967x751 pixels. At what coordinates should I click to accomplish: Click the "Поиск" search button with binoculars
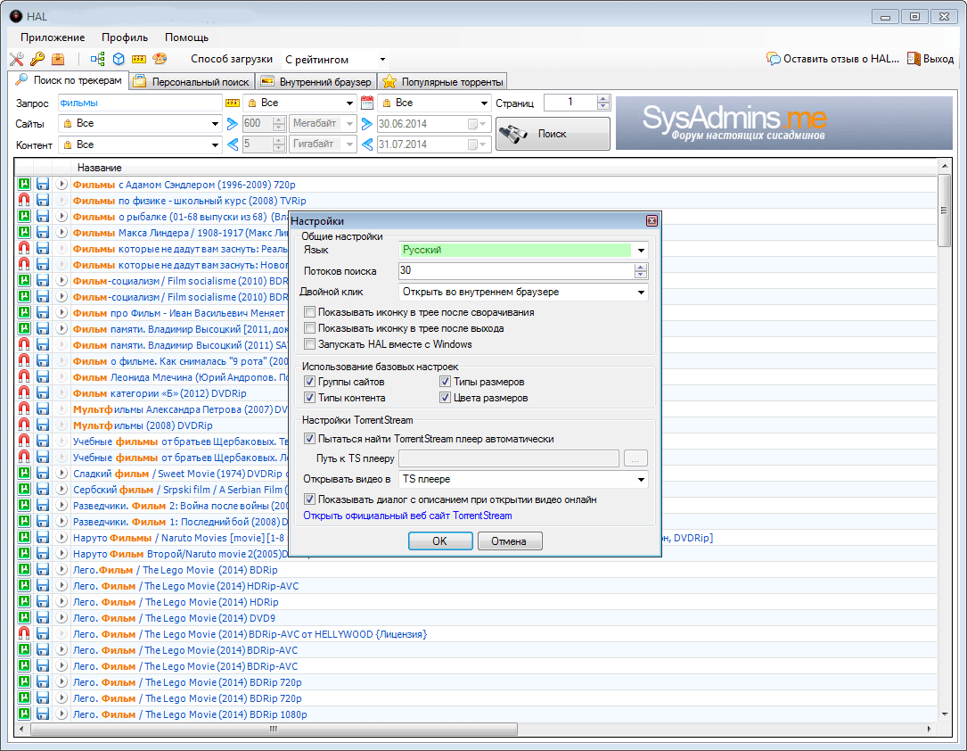pyautogui.click(x=553, y=134)
